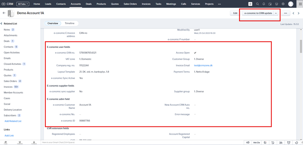The image size is (303, 145).
Task: Open the Contacts module tab
Action: tap(61, 4)
